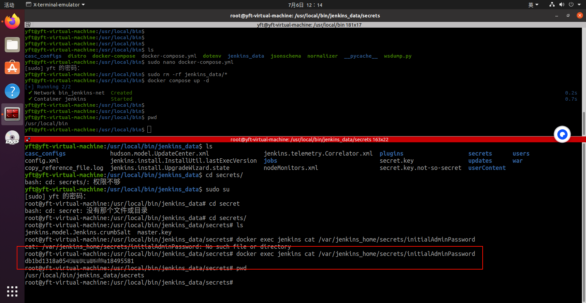Click 'docker-compose.yml' in top ls output
Image resolution: width=586 pixels, height=303 pixels.
(169, 56)
